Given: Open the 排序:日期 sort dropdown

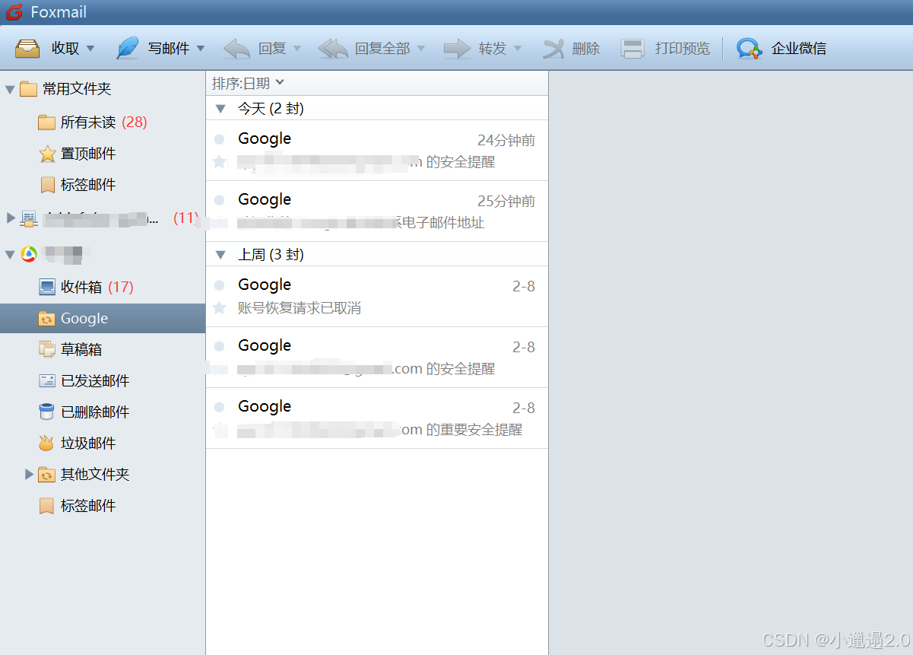Looking at the screenshot, I should pyautogui.click(x=248, y=83).
